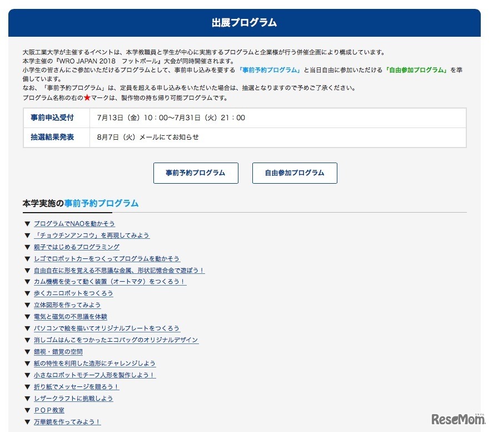493x432 pixels.
Task: Open the 事前予約プログラム navigation button
Action: click(x=196, y=173)
